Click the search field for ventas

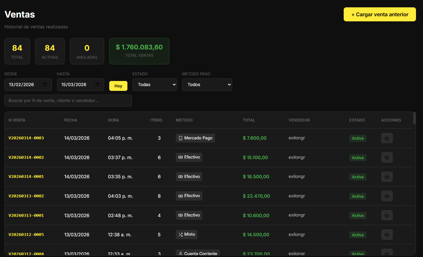click(68, 100)
